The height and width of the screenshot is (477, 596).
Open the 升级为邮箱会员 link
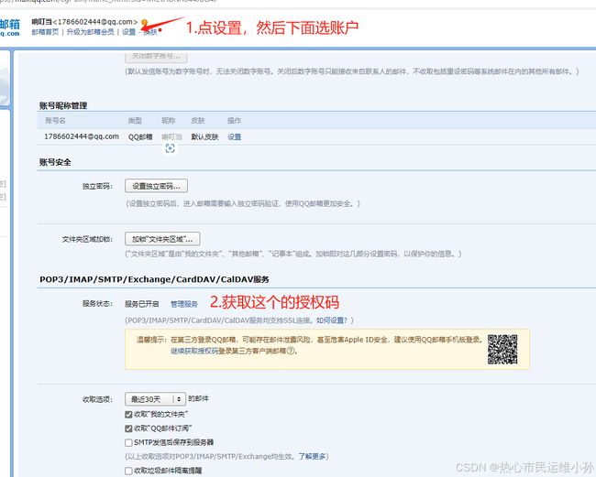tap(91, 32)
